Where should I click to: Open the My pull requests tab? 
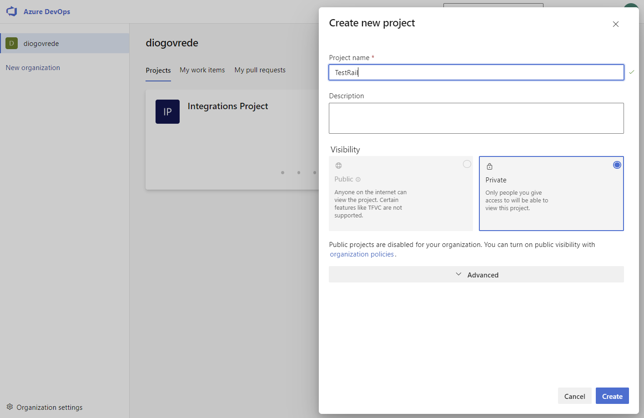pyautogui.click(x=260, y=70)
